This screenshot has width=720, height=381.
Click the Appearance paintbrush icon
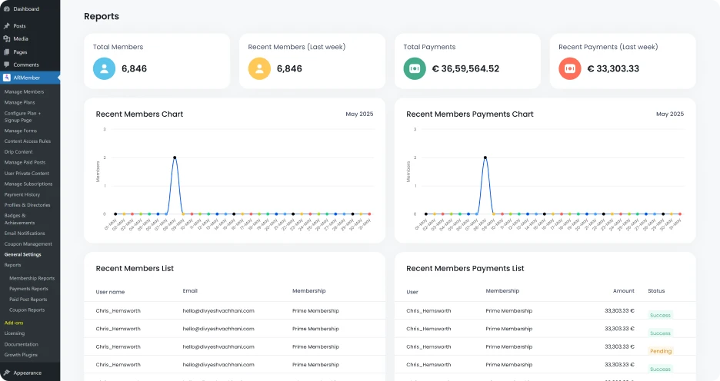click(x=7, y=373)
